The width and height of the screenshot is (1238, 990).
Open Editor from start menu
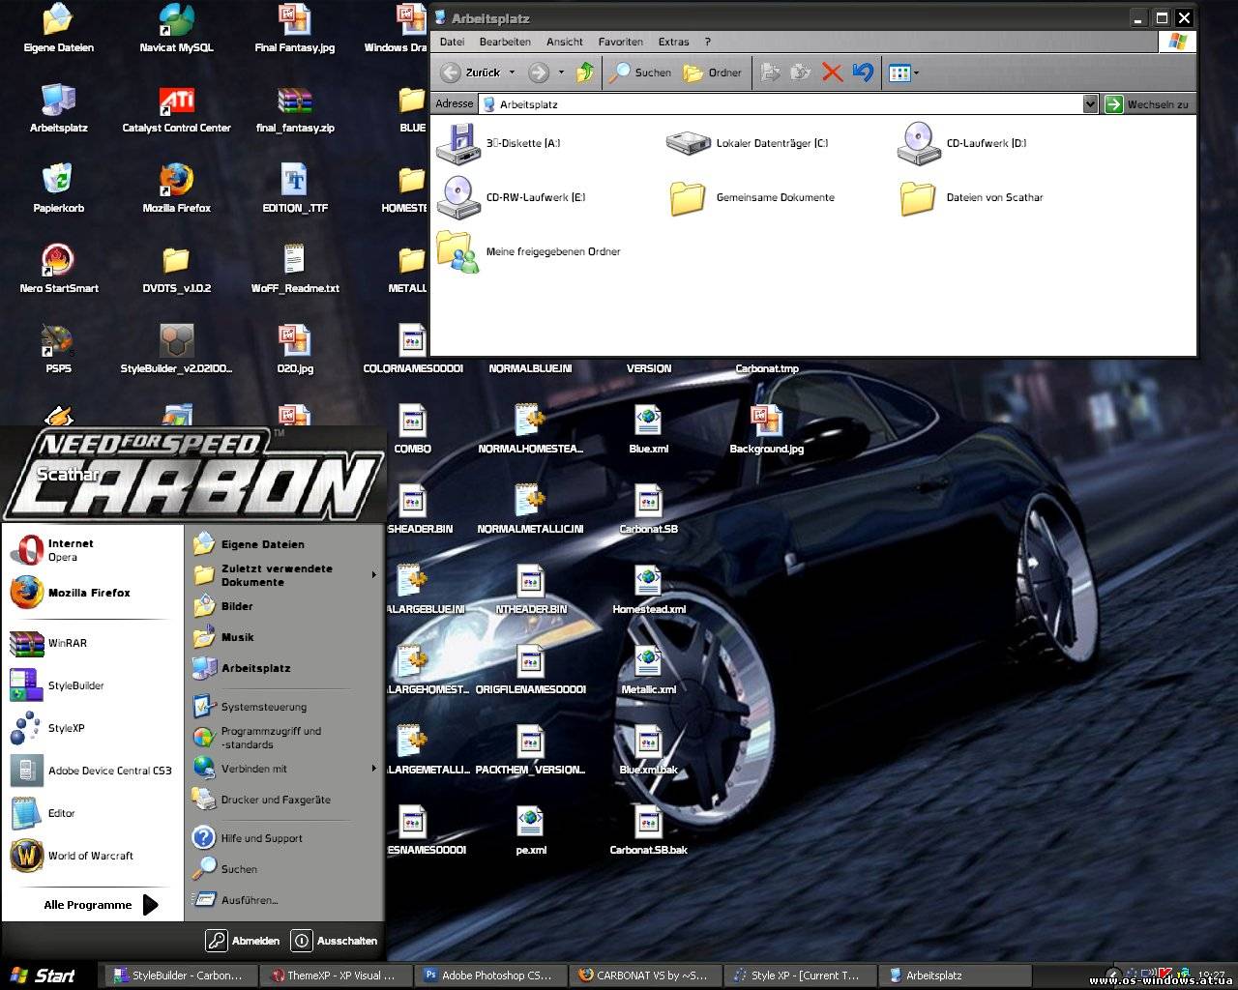tap(93, 813)
